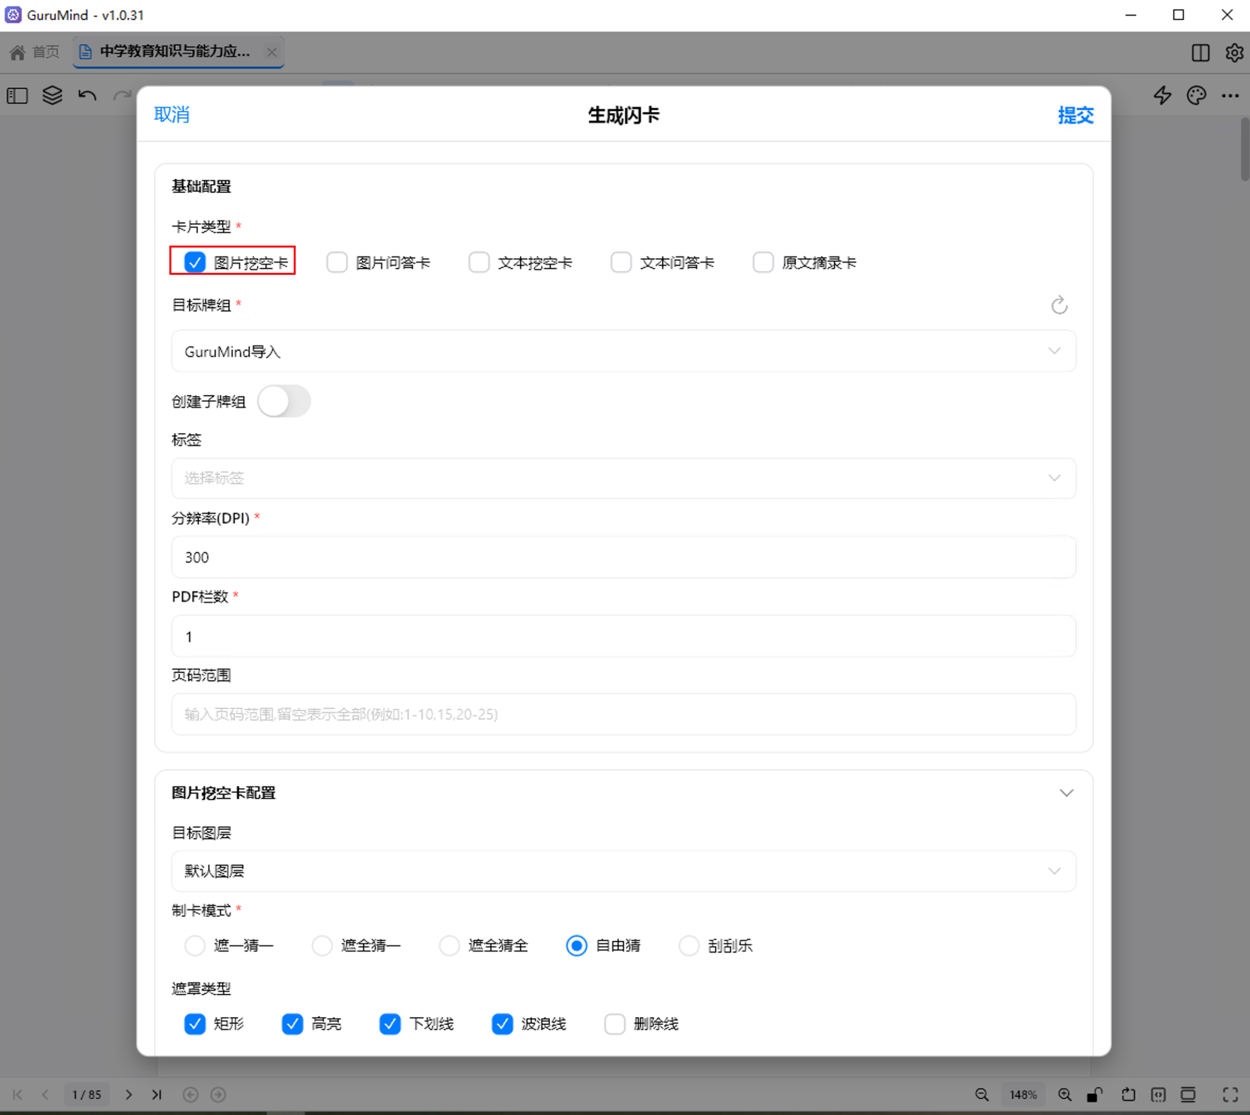The image size is (1250, 1115).
Task: Submit via the 提交 button
Action: 1075,115
